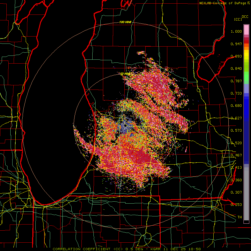Click the 0.840 scale value
Screen dimensions: 251x251
(236, 69)
